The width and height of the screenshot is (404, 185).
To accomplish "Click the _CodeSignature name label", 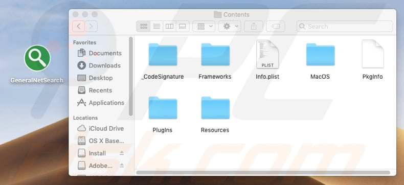I will 163,77.
